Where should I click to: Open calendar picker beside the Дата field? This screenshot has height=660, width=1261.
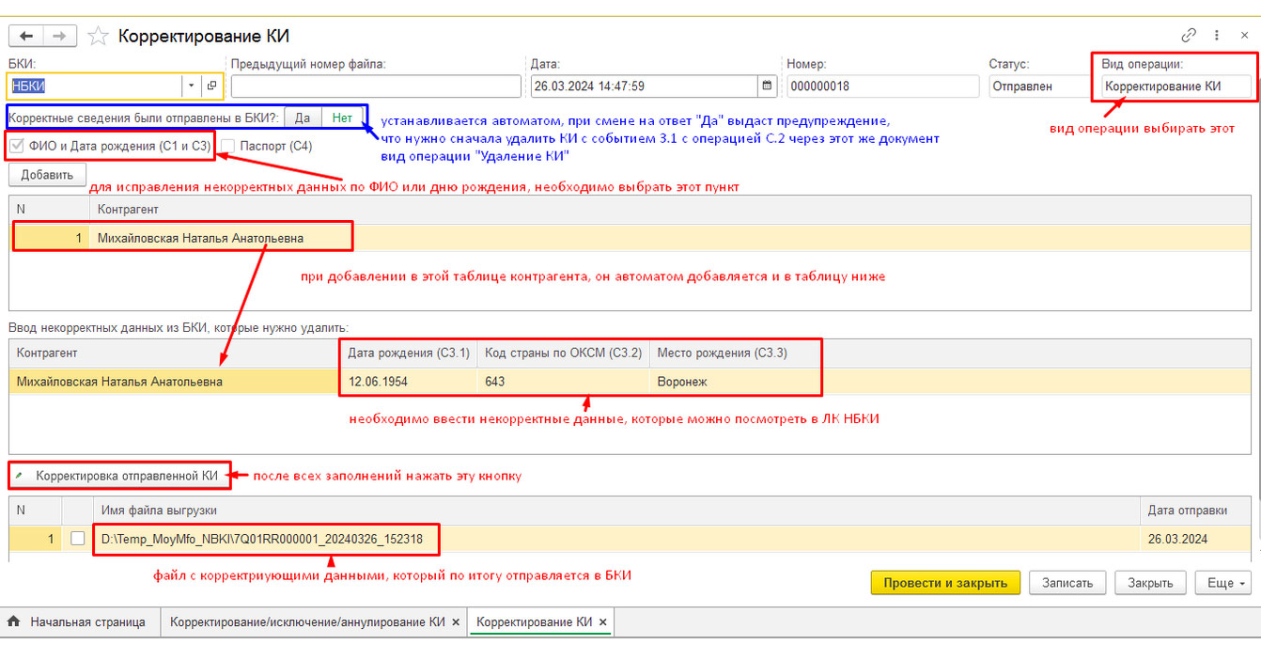click(x=768, y=86)
